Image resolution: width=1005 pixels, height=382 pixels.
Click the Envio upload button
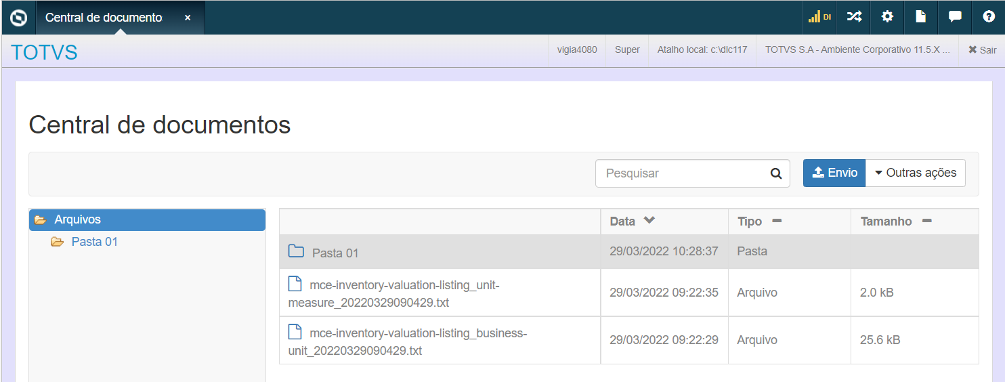click(x=834, y=173)
